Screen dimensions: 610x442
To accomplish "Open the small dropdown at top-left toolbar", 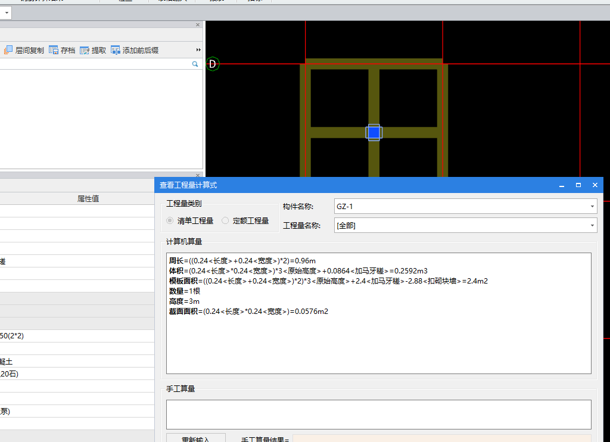I will click(x=7, y=13).
